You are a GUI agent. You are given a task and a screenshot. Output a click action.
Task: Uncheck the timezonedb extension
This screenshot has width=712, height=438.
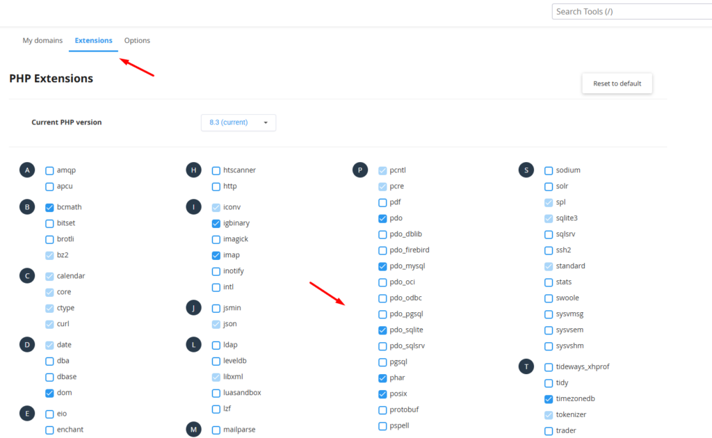click(549, 399)
